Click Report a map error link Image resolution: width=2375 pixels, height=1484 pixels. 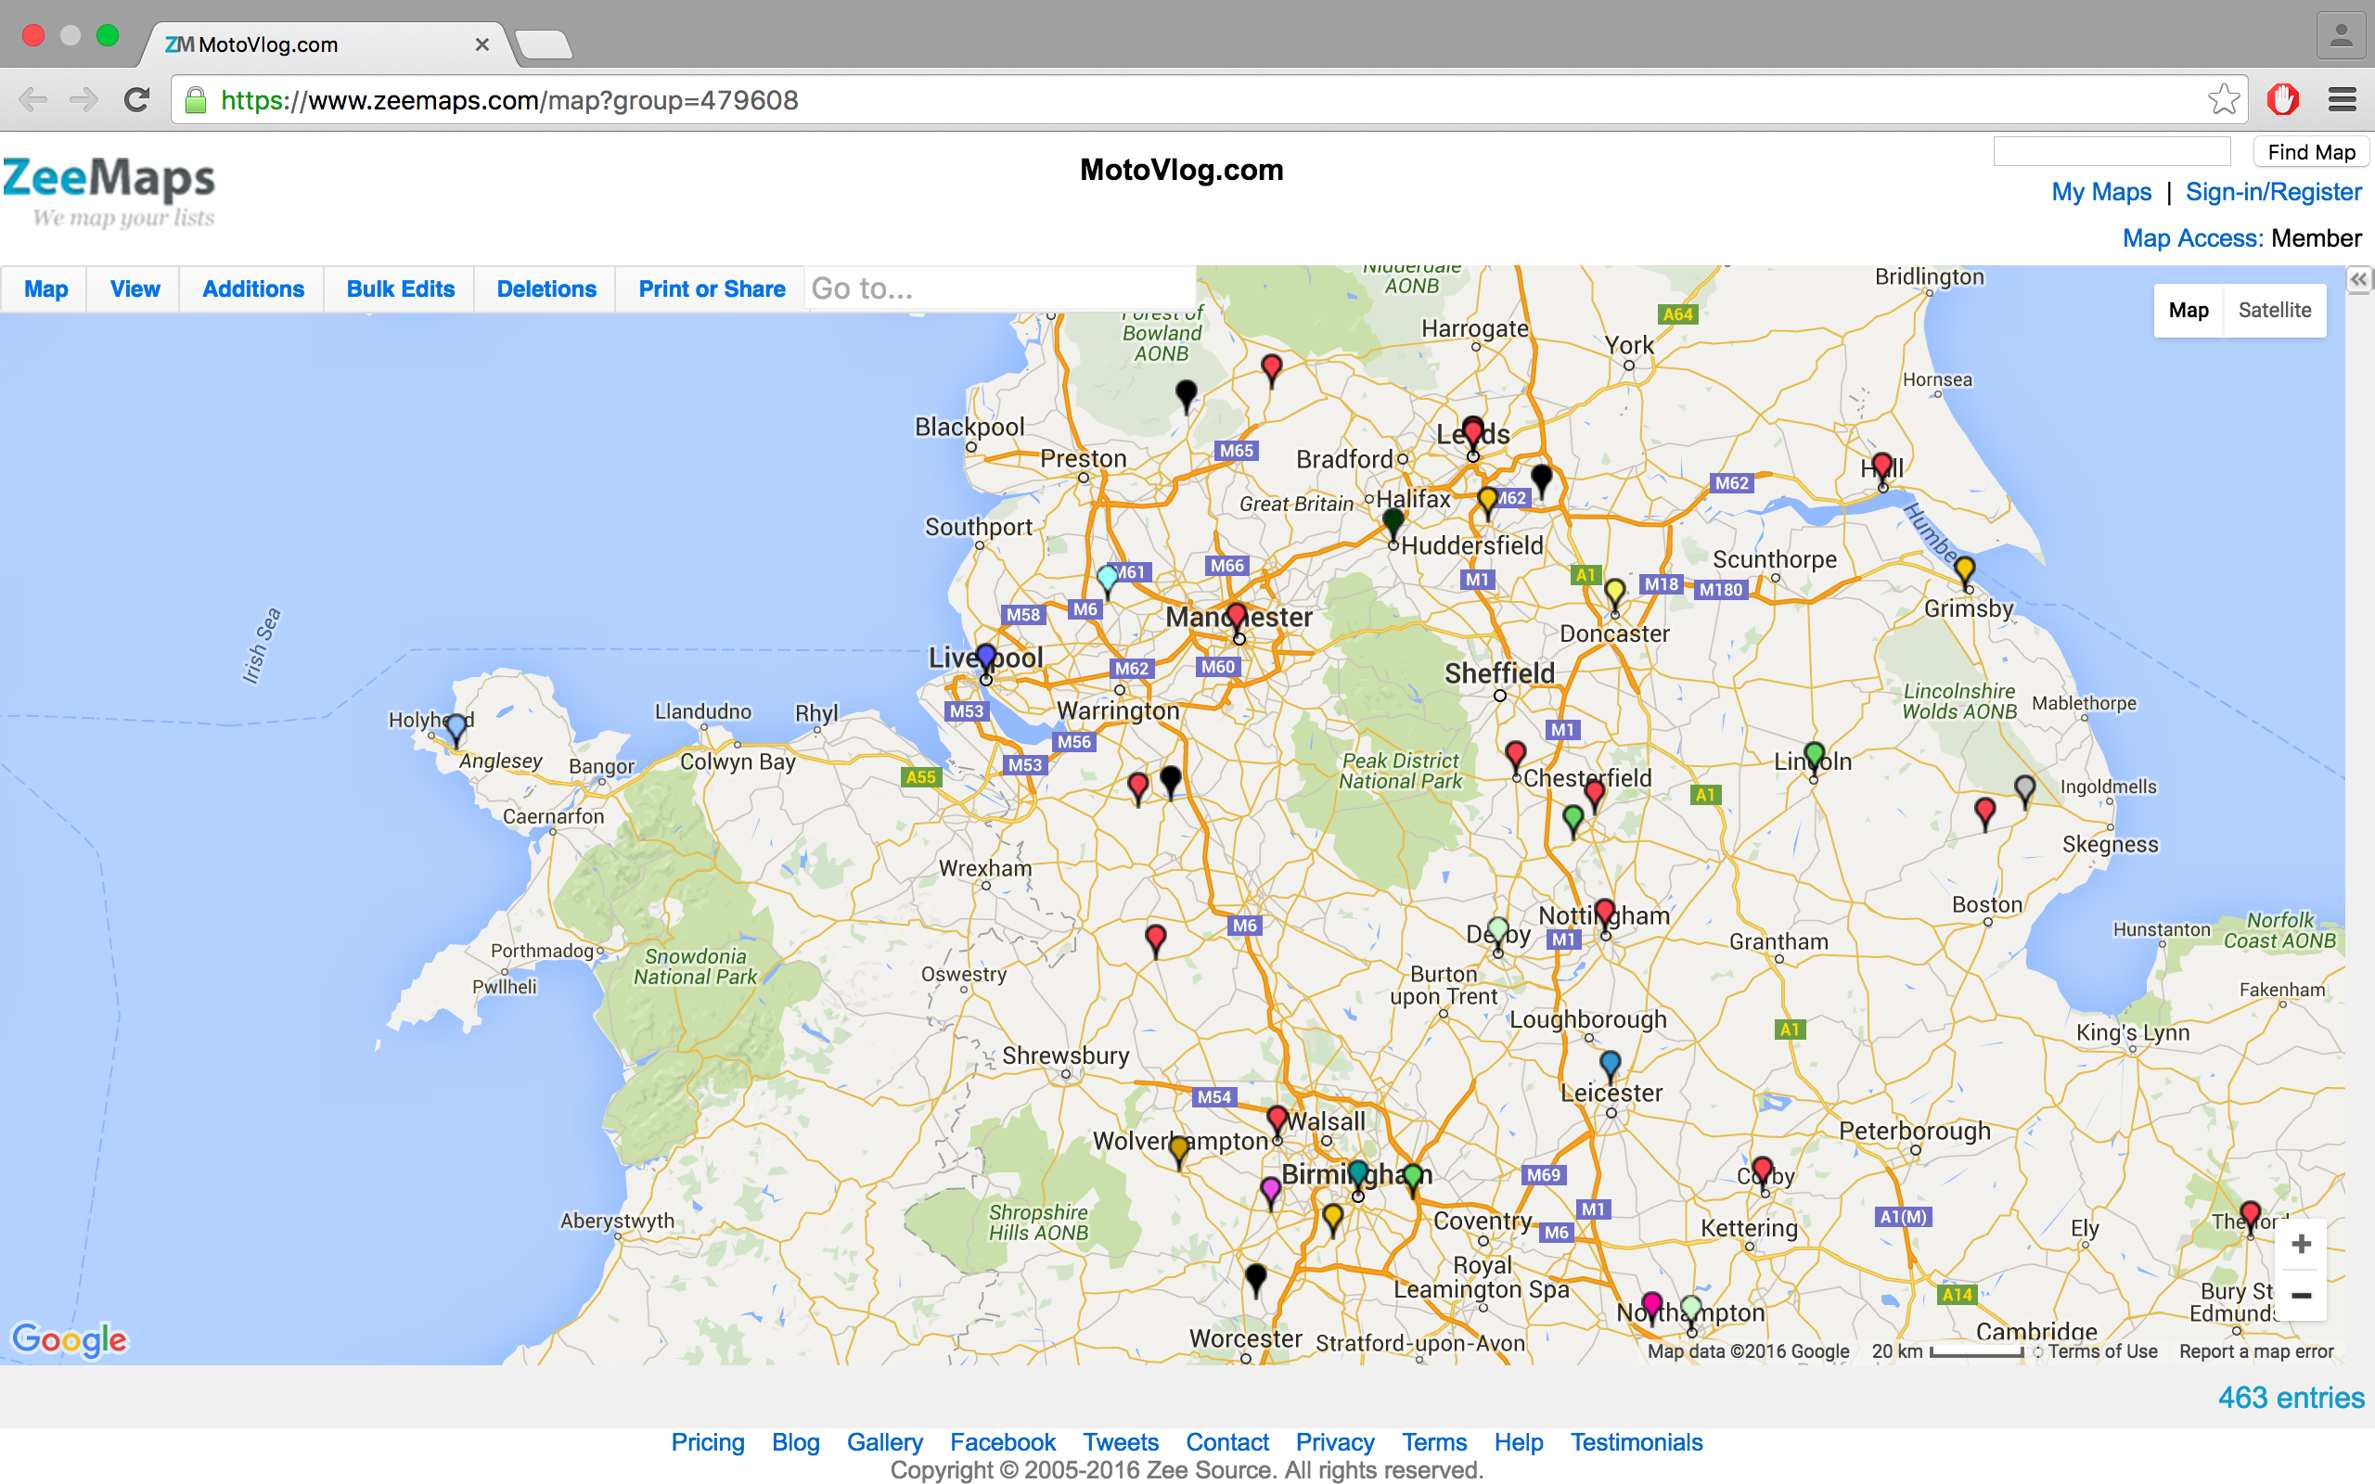tap(2256, 1350)
